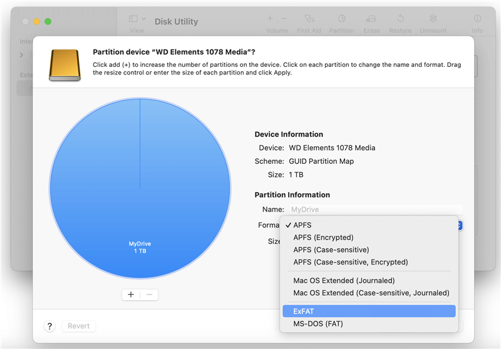Add a partition with the plus button
Screen dimensions: 501x349
click(x=131, y=295)
